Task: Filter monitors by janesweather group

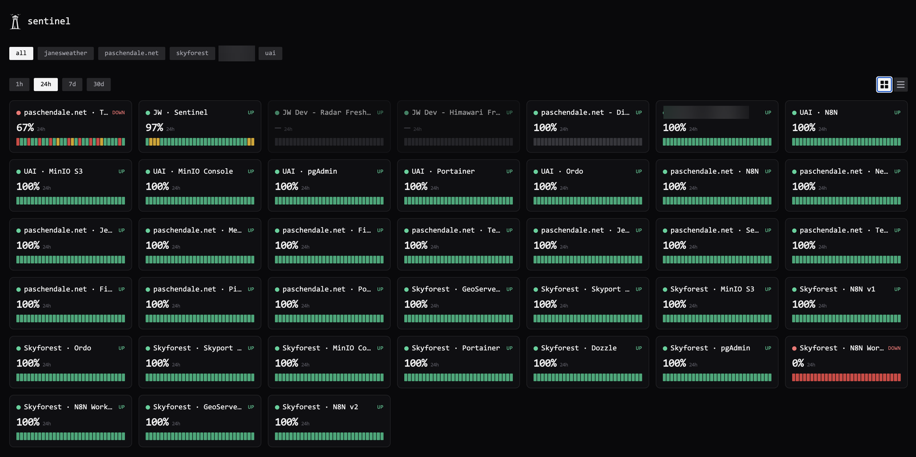Action: tap(66, 53)
